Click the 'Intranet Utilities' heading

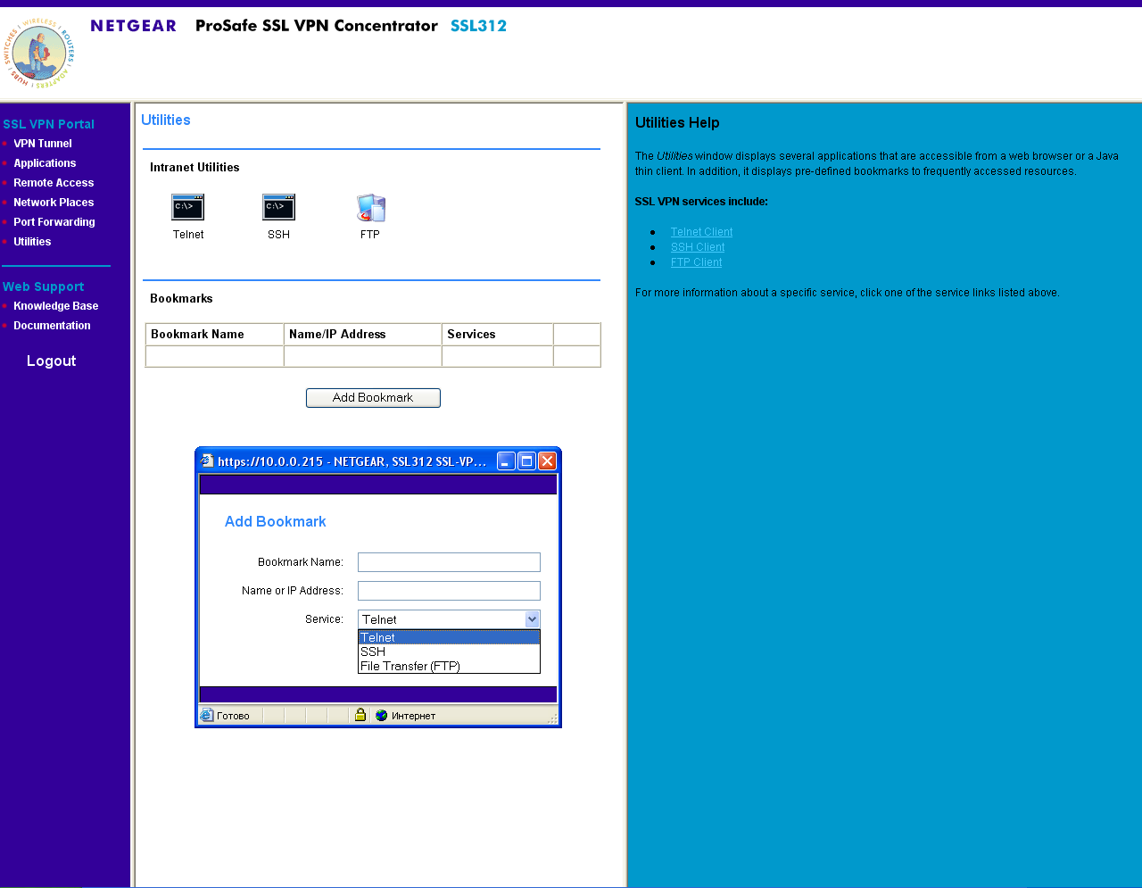coord(194,168)
